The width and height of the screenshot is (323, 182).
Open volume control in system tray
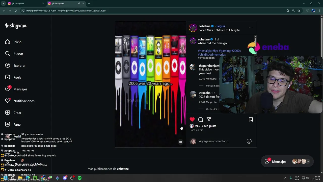pyautogui.click(x=308, y=178)
